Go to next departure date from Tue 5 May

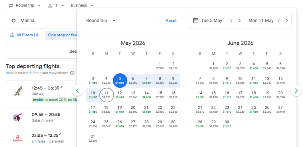coord(240,21)
